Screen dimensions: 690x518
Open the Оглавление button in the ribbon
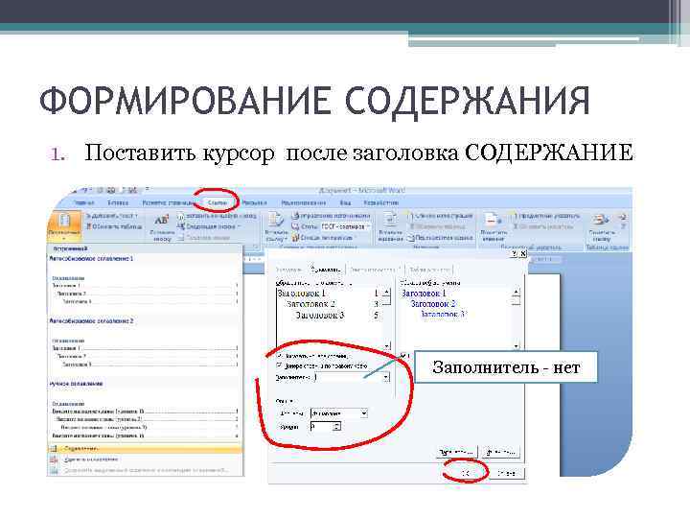click(64, 225)
